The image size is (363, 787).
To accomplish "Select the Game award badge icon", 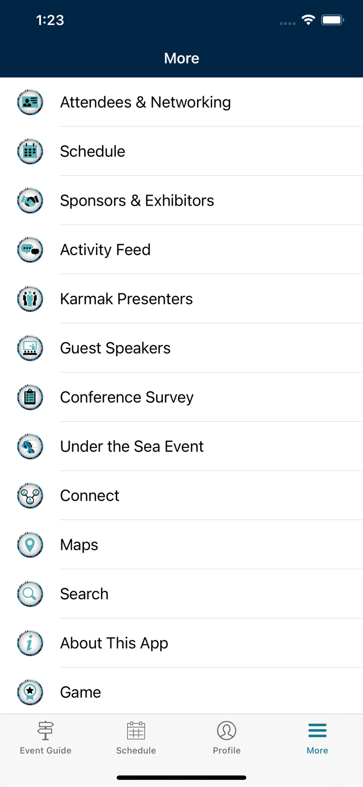I will [x=30, y=692].
